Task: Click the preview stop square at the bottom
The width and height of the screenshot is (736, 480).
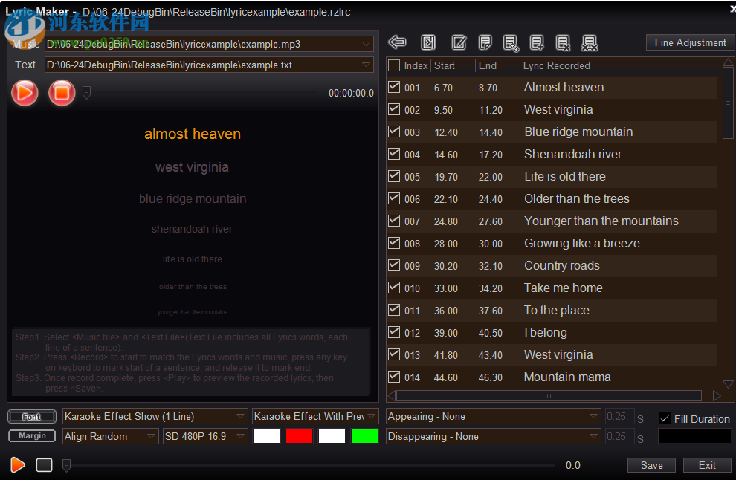Action: [x=44, y=465]
